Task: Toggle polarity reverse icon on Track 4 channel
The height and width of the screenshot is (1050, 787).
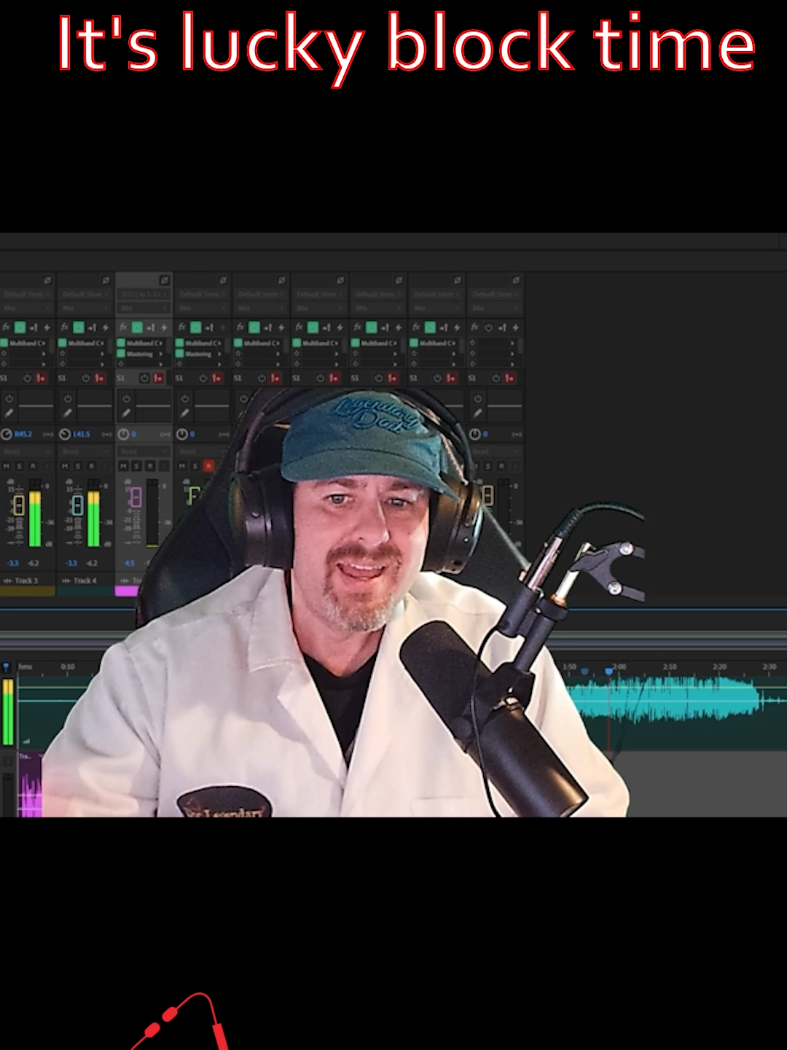Action: pos(106,281)
